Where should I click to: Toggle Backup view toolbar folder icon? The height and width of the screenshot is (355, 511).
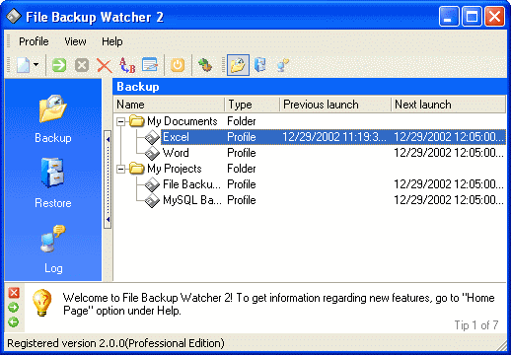[x=238, y=65]
